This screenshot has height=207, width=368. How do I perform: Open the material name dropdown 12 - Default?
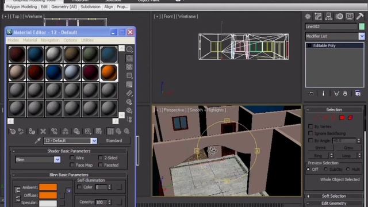[x=94, y=140]
